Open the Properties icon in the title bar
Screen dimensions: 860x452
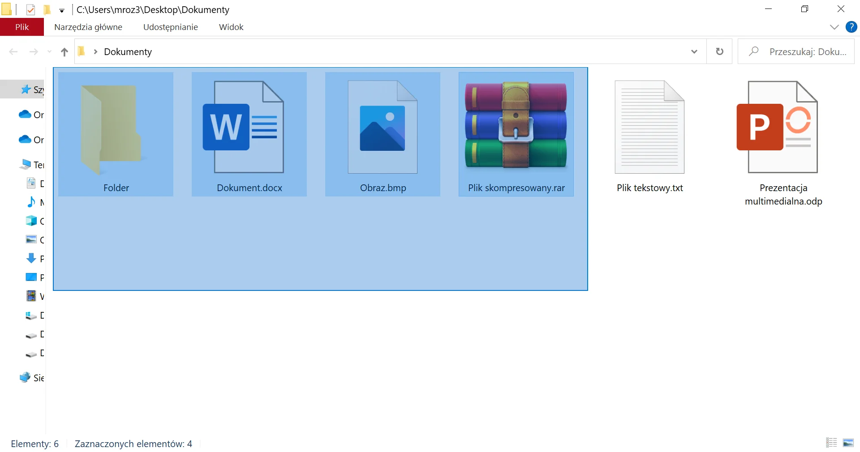pos(30,9)
